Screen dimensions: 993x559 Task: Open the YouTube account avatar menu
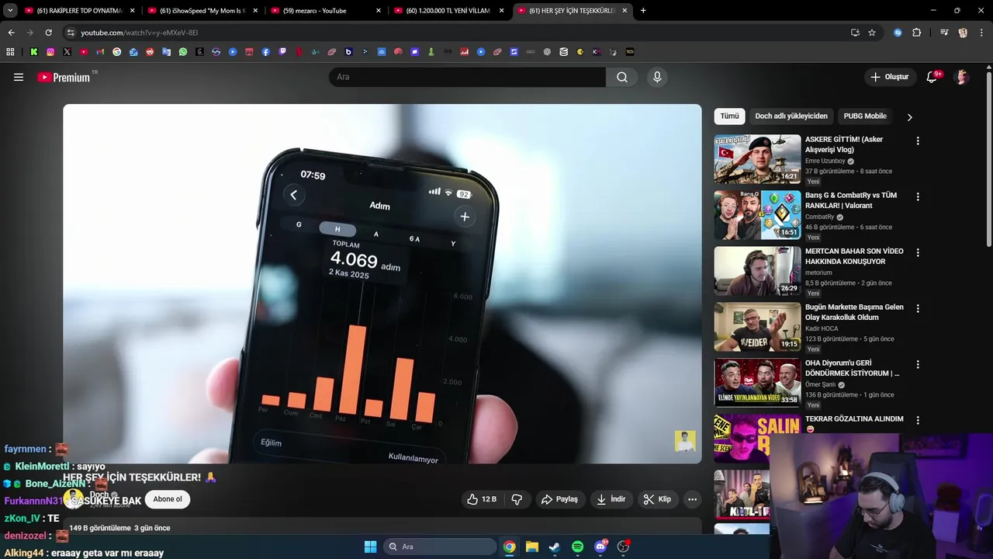click(x=962, y=77)
